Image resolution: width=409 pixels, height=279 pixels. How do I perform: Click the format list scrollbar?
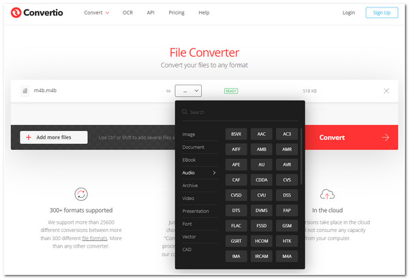[x=301, y=156]
